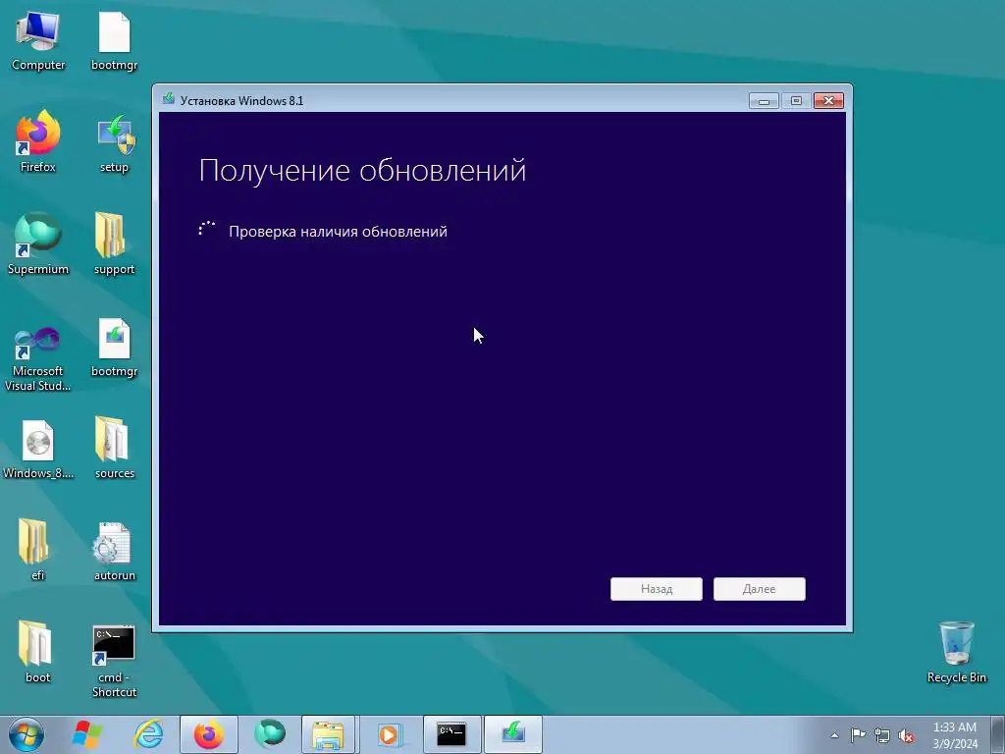Image resolution: width=1005 pixels, height=754 pixels.
Task: Close the Установка Windows 8.1 window
Action: [x=828, y=101]
